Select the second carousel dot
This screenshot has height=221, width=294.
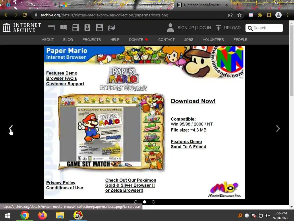pyautogui.click(x=145, y=202)
